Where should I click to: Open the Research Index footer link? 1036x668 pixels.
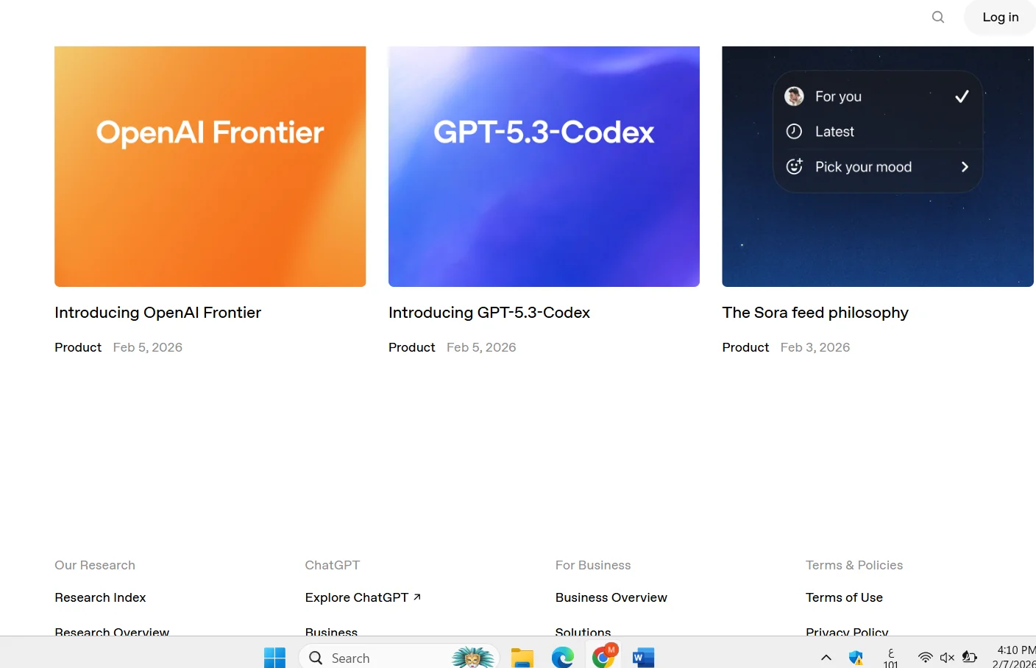[100, 597]
